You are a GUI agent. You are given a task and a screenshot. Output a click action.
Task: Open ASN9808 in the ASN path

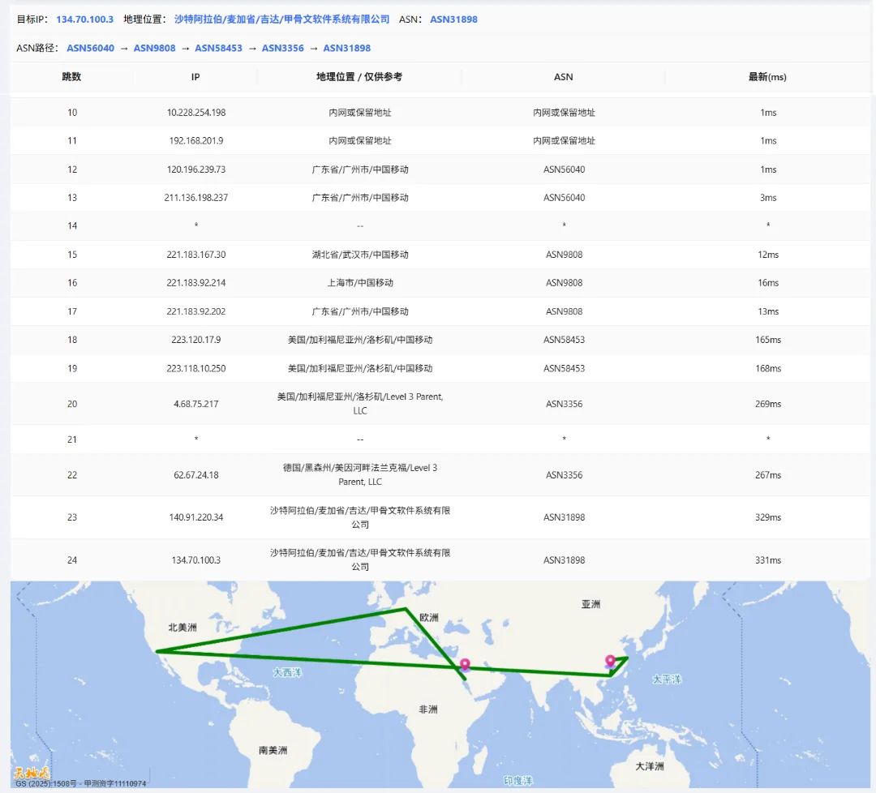coord(154,48)
